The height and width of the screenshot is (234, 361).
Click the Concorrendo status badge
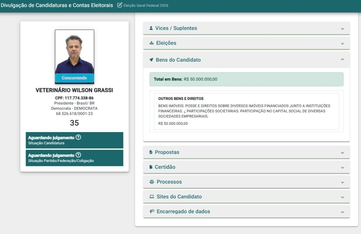74,78
